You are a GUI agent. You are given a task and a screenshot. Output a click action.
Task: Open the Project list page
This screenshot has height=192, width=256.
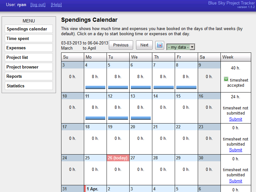(x=29, y=57)
